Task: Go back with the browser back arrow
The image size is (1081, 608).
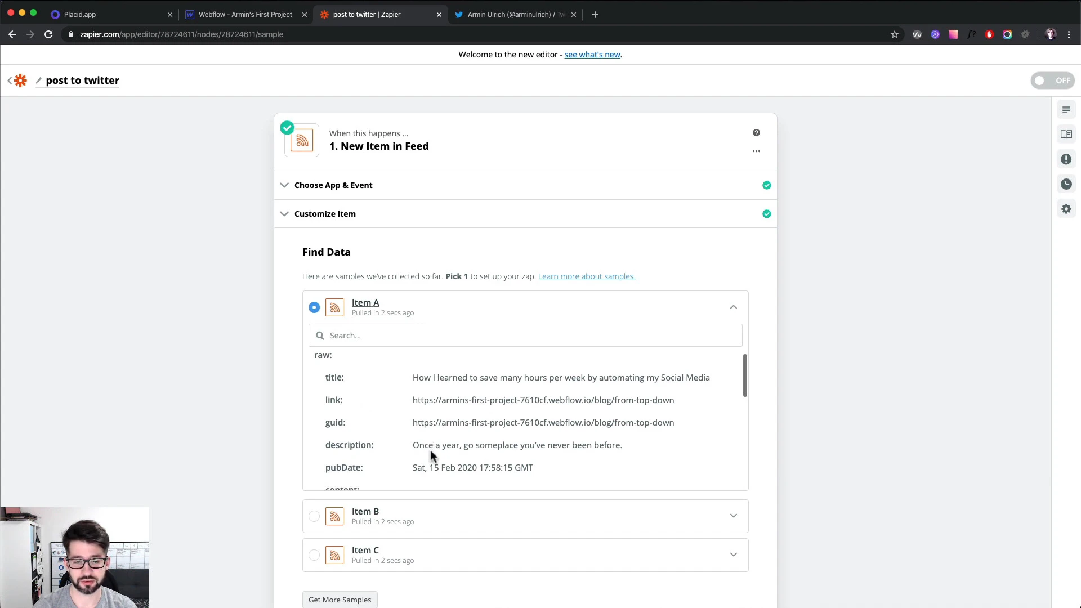Action: pyautogui.click(x=12, y=34)
